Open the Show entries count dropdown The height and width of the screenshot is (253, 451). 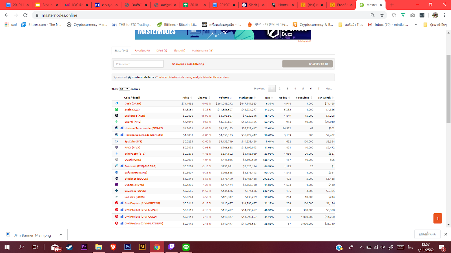[x=124, y=89]
